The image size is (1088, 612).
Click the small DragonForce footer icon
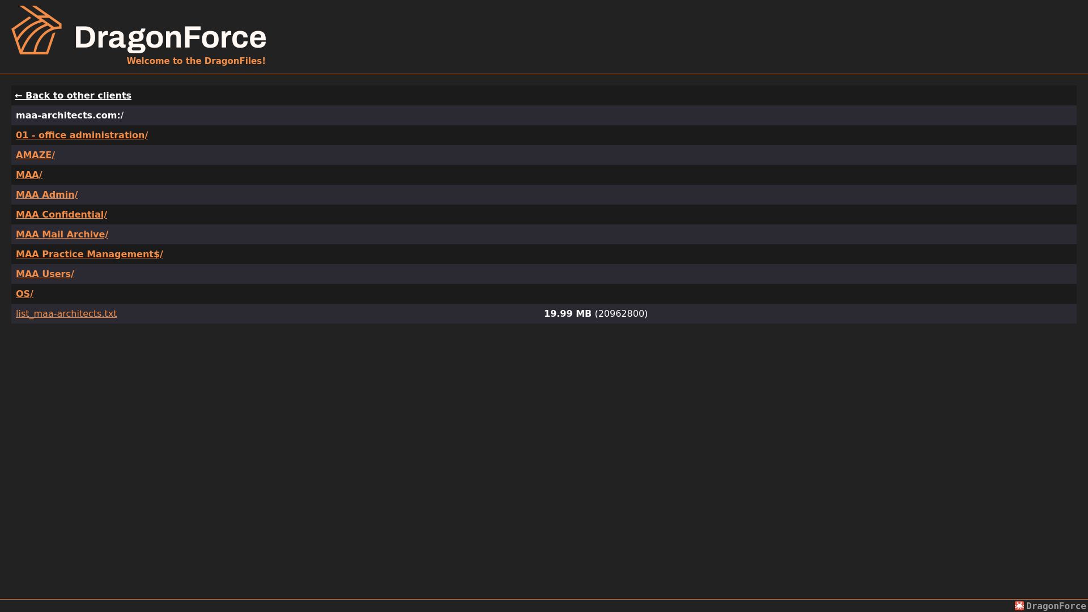[x=1019, y=606]
